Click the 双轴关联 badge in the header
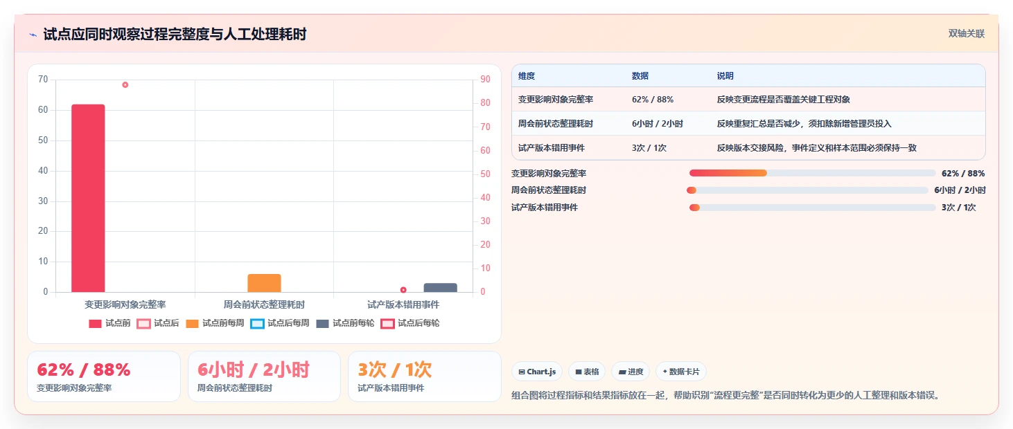Screen dimensions: 1013x429 pyautogui.click(x=967, y=33)
